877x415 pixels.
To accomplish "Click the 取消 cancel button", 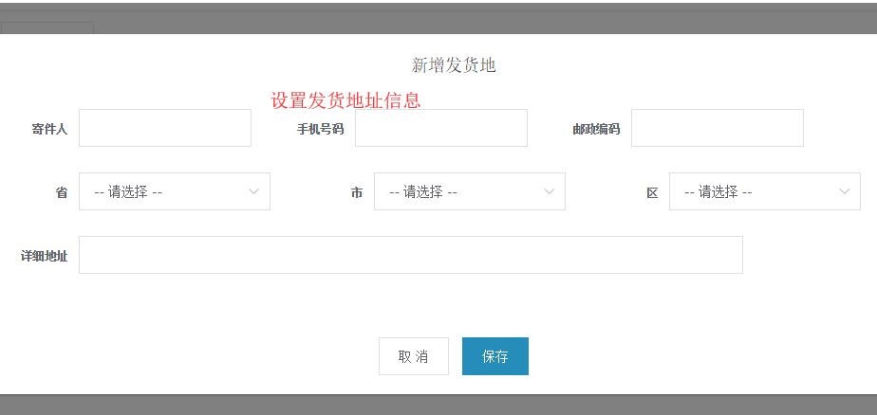I will click(413, 356).
